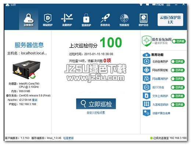191x145 pixels.
Task: Click the red 0项 pending issues count
Action: pyautogui.click(x=107, y=60)
